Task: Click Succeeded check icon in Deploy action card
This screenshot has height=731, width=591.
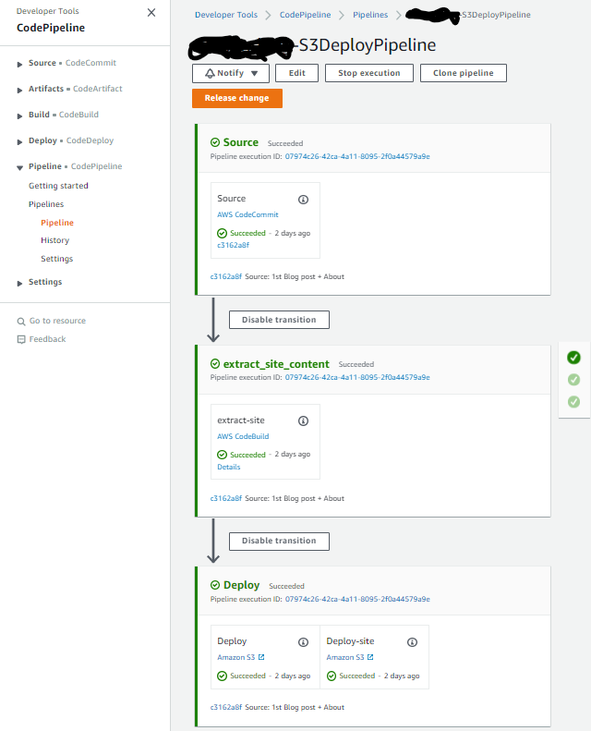Action: (x=223, y=676)
